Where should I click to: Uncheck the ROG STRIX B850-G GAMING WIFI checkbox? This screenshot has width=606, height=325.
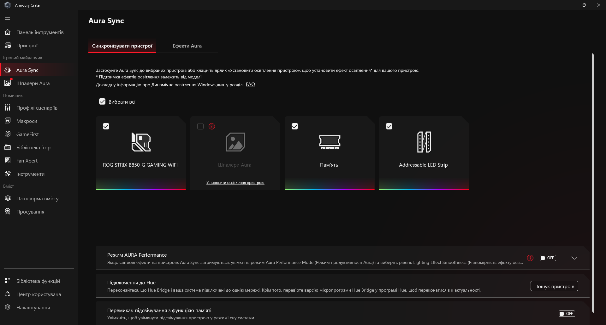(106, 126)
